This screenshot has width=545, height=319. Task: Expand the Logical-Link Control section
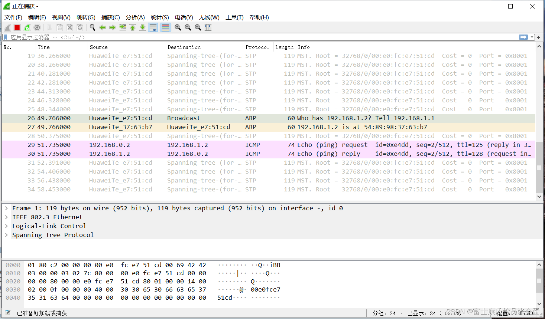pos(6,226)
